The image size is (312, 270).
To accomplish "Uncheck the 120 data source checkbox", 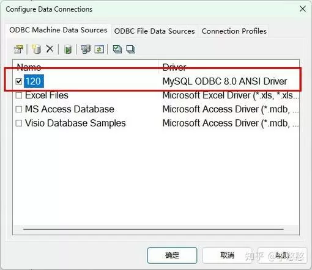I will click(x=19, y=81).
